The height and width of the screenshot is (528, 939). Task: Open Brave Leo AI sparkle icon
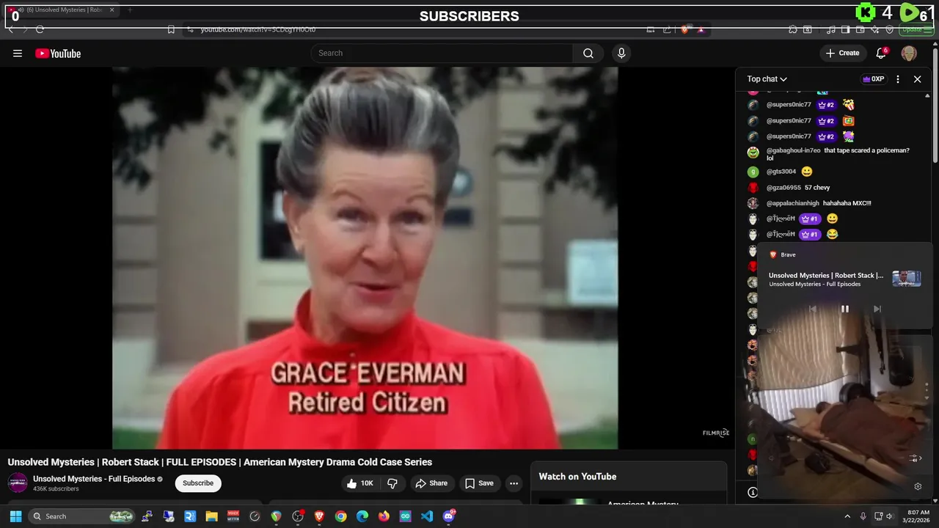(874, 29)
